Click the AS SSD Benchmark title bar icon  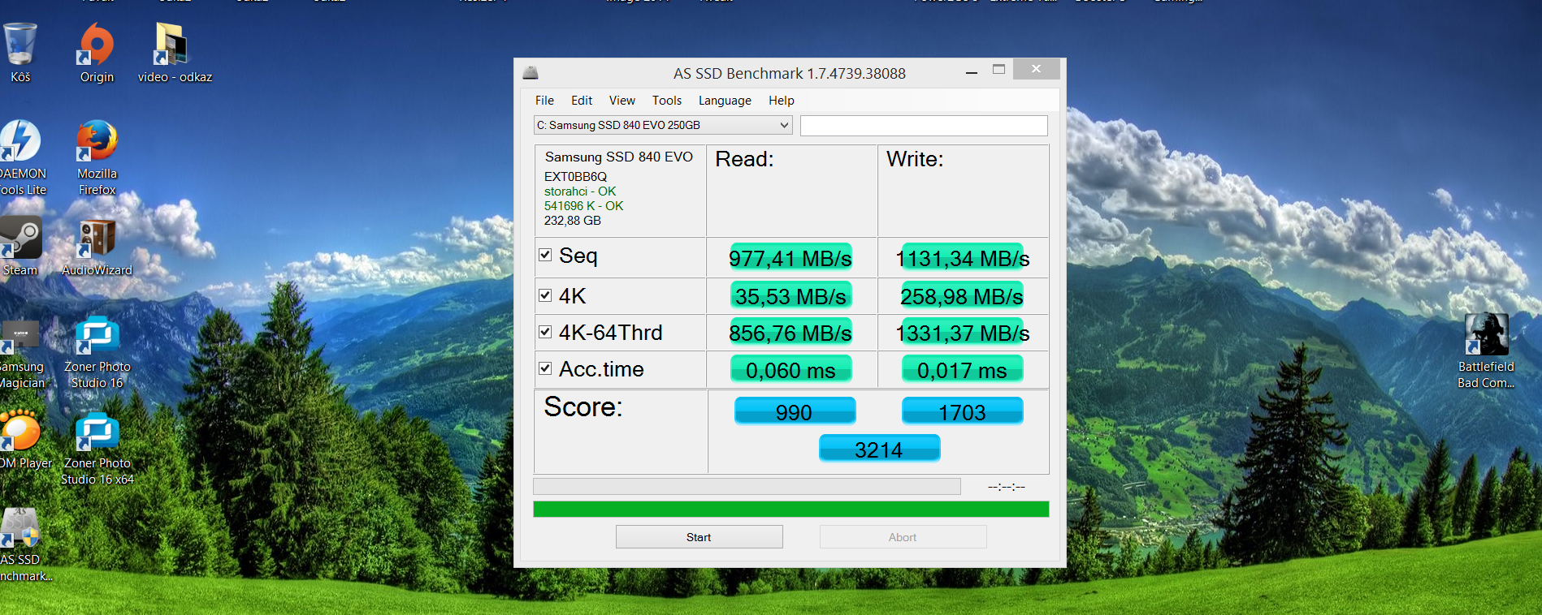click(531, 73)
